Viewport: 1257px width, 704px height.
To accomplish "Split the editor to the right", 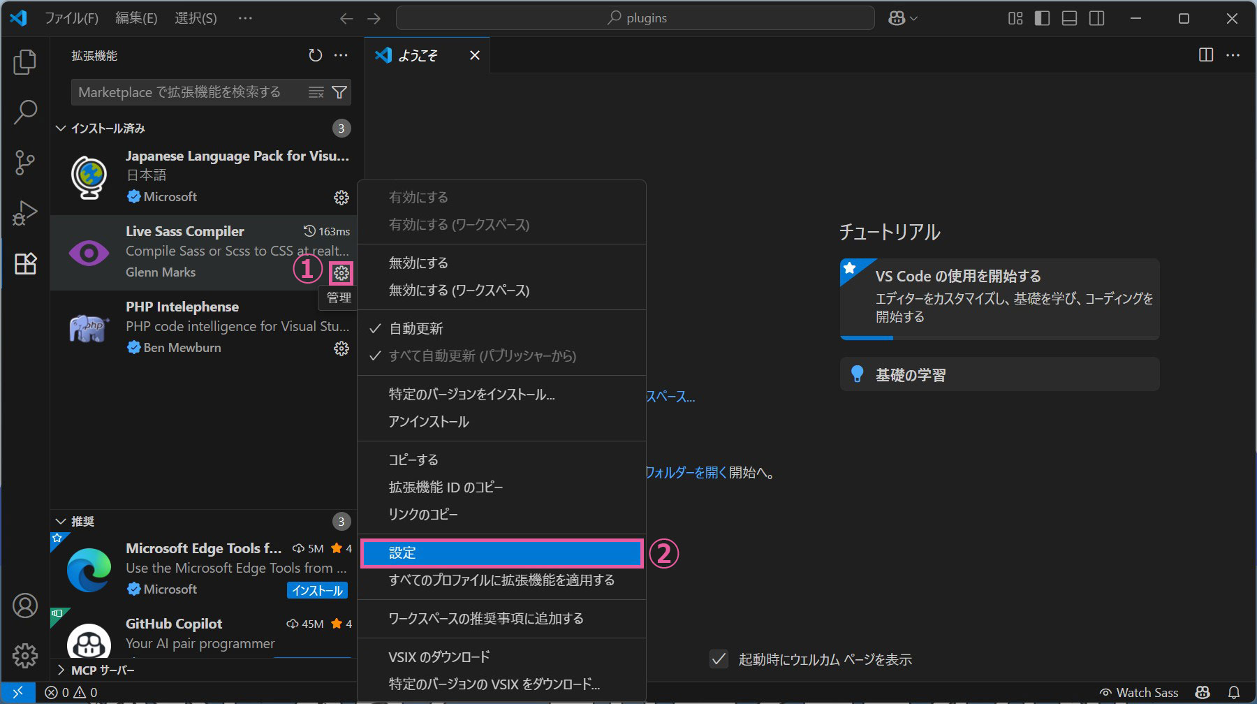I will 1206,55.
